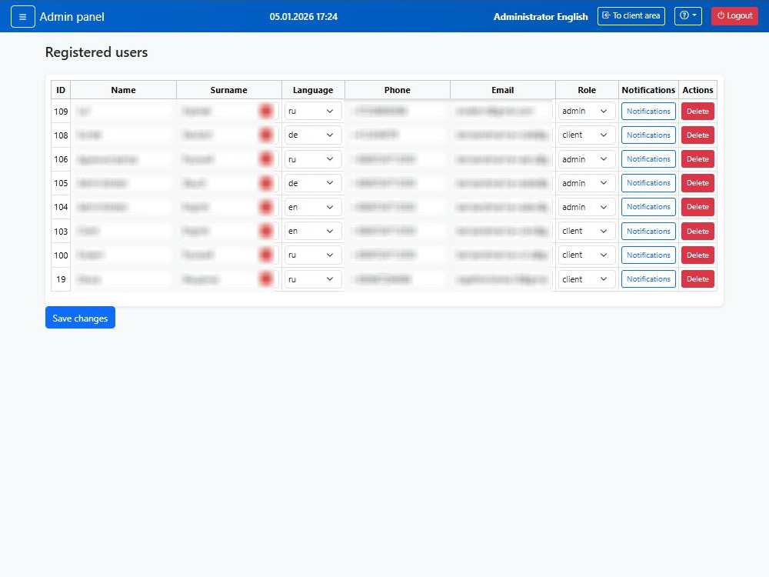769x577 pixels.
Task: Click the Logout button
Action: point(734,15)
